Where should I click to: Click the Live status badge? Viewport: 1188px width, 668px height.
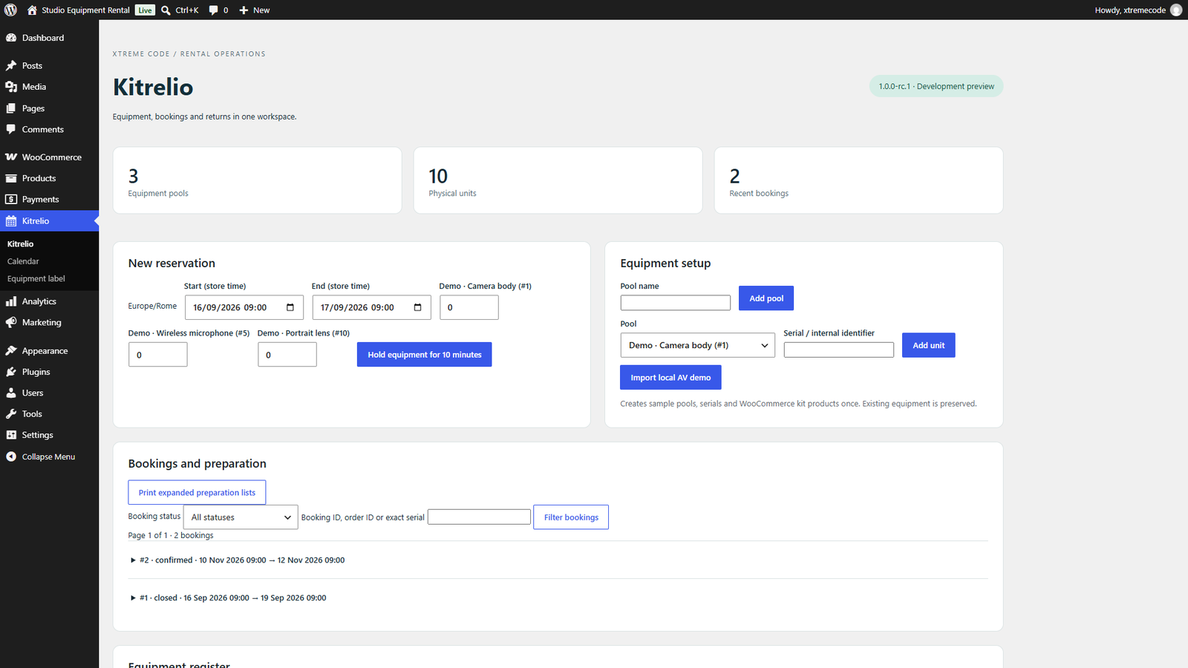coord(146,10)
